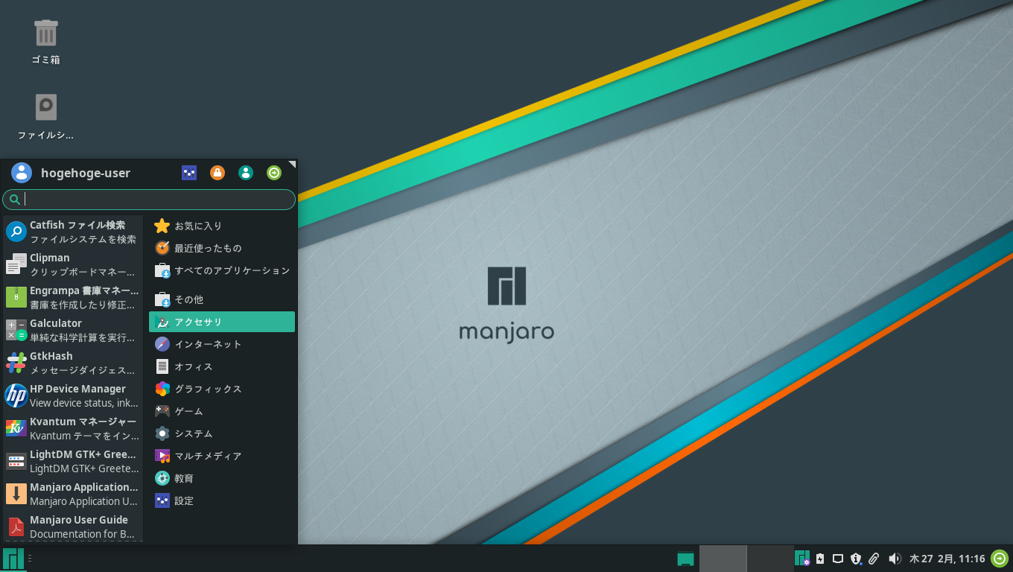Image resolution: width=1013 pixels, height=572 pixels.
Task: Click the volume speaker tray icon
Action: tap(895, 559)
